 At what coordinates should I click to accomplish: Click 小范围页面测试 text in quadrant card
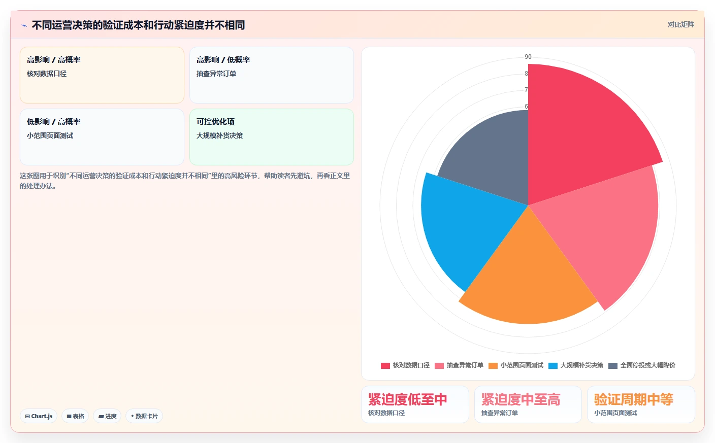tap(50, 135)
